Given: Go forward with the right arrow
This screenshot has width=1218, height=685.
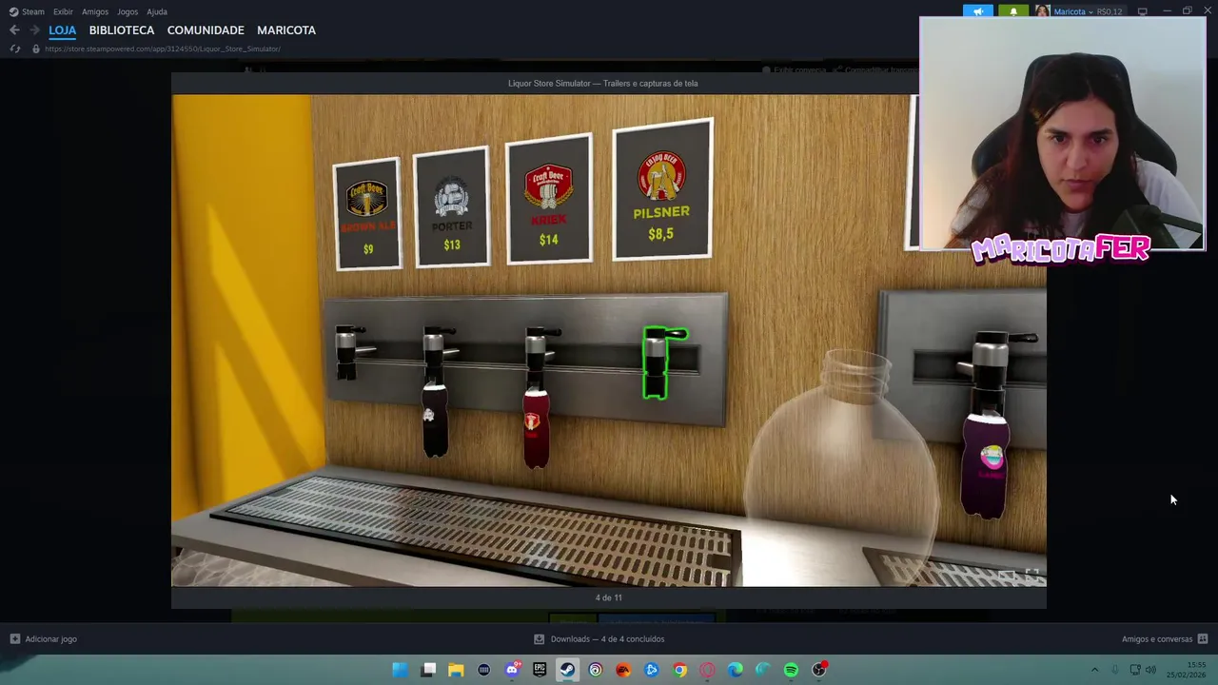Looking at the screenshot, I should tap(34, 30).
